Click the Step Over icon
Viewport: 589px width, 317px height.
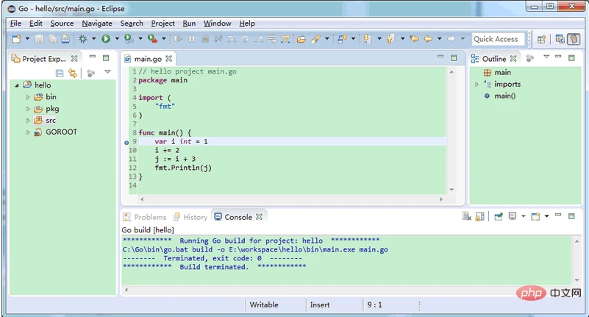[246, 39]
